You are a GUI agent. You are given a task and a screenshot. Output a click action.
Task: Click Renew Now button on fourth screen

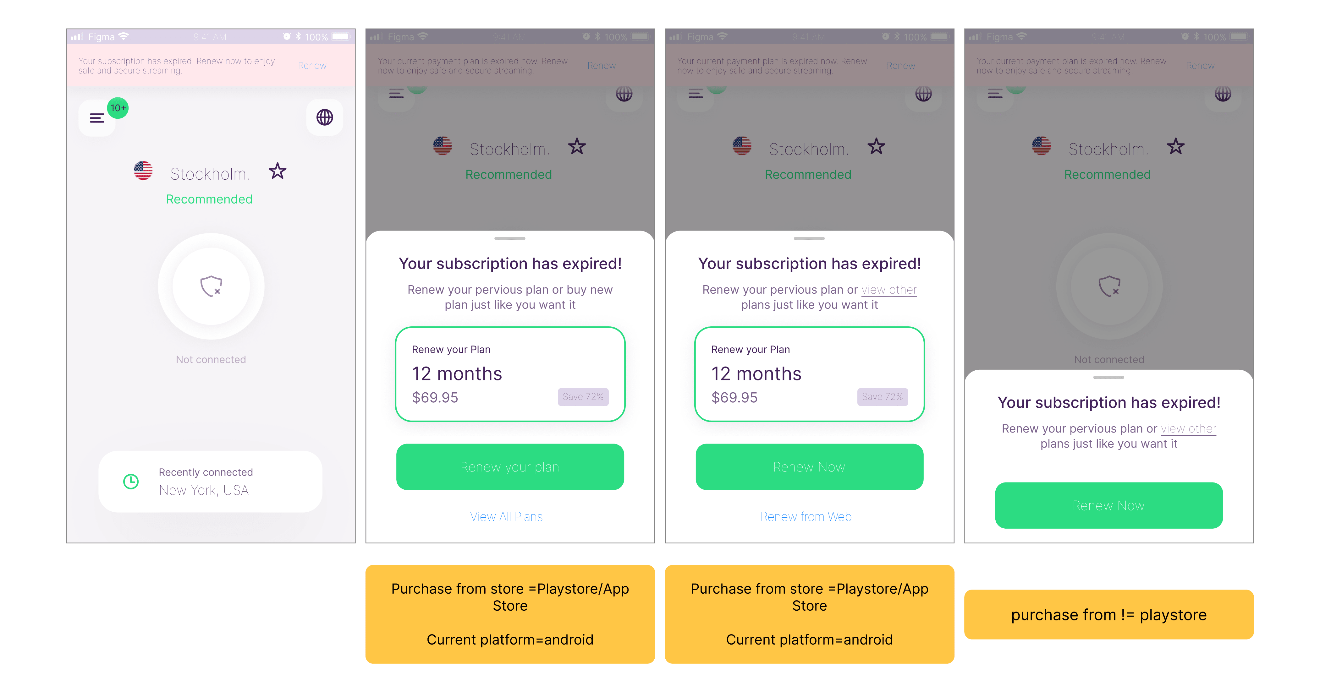coord(1109,505)
